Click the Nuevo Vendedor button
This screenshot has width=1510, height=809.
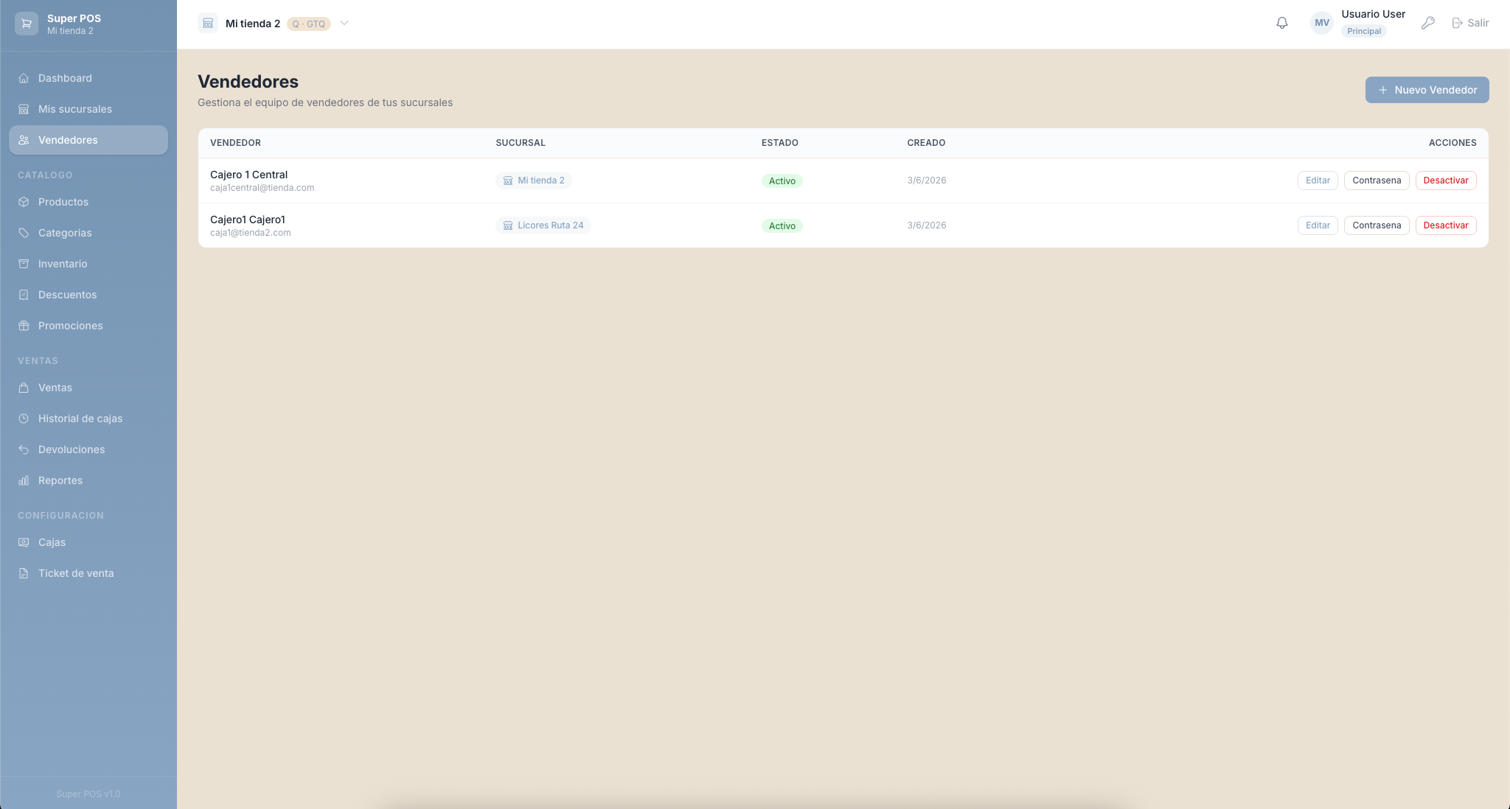point(1427,90)
